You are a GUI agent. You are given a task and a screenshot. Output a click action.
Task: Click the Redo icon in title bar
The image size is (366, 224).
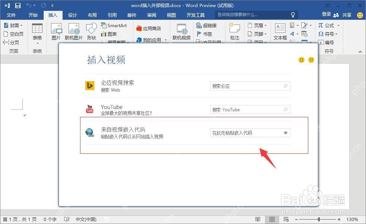click(43, 5)
